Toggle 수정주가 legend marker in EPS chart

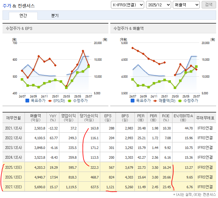click(x=69, y=101)
